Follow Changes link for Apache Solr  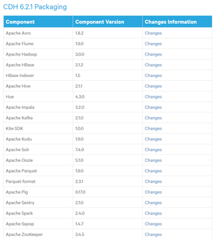coord(153,149)
